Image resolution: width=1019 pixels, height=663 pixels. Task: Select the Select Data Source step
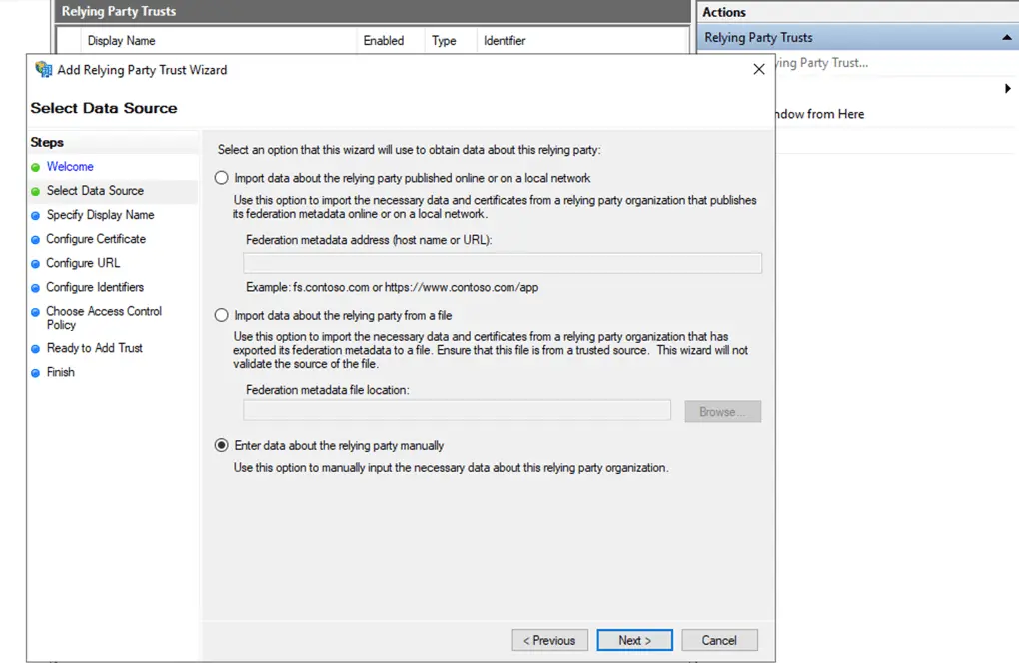(95, 191)
